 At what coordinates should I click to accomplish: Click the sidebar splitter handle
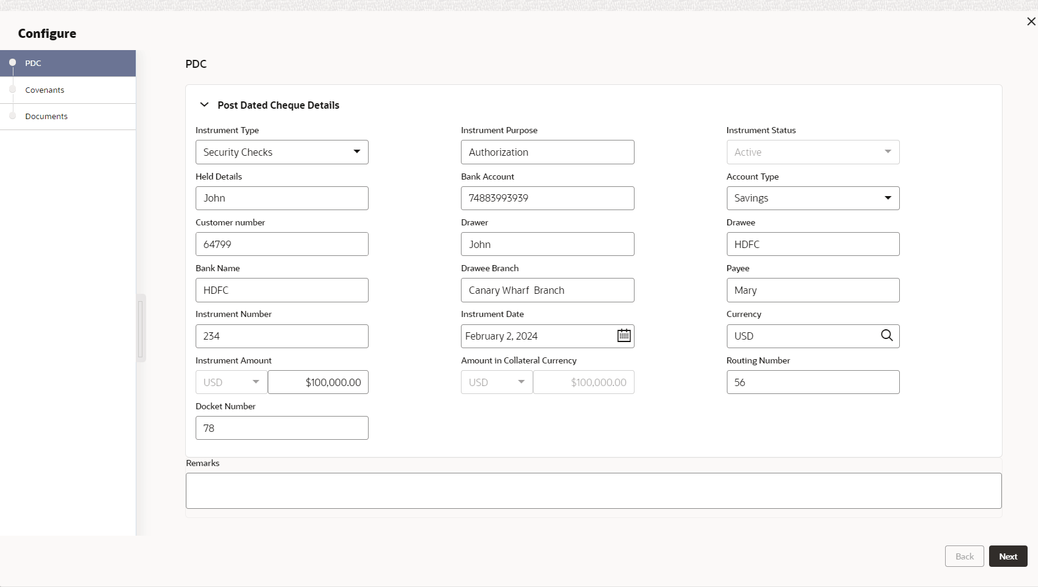pos(141,329)
